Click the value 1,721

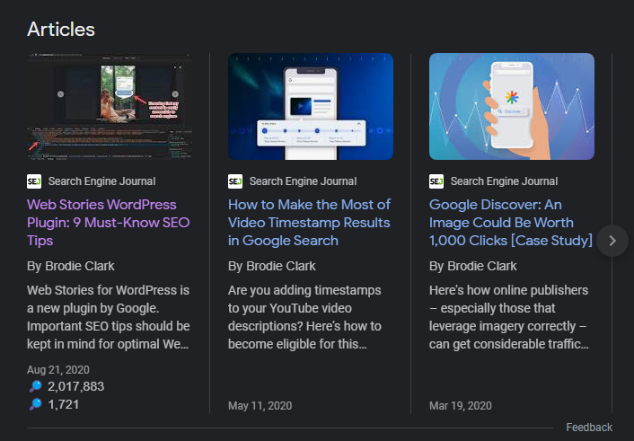coord(64,404)
